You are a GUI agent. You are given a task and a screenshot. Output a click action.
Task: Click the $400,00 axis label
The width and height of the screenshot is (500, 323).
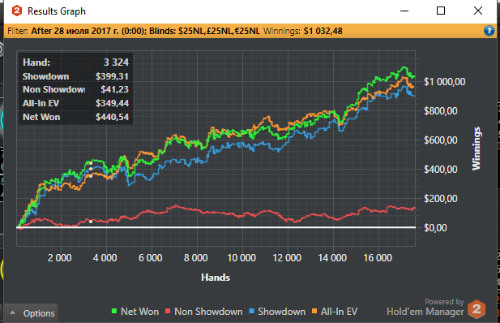[440, 170]
